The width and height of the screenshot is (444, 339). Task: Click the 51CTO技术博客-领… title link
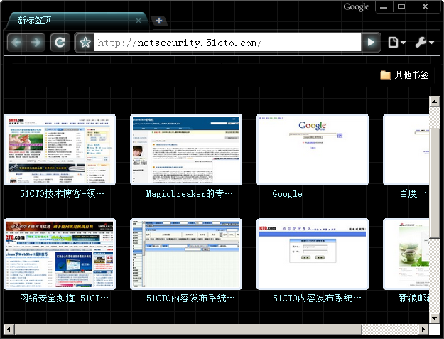(62, 194)
